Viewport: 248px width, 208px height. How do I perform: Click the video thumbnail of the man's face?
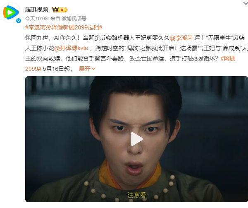[136, 139]
